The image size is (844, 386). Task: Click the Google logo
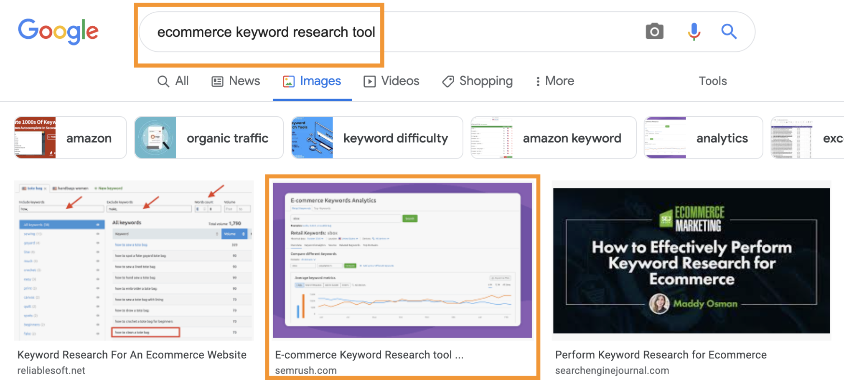58,31
